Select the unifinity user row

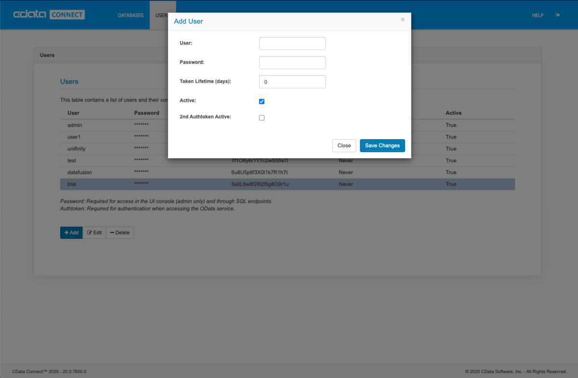288,149
